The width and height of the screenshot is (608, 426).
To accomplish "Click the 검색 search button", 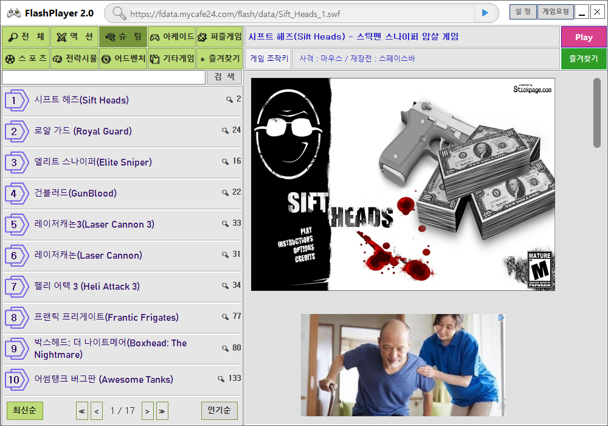I will (224, 77).
